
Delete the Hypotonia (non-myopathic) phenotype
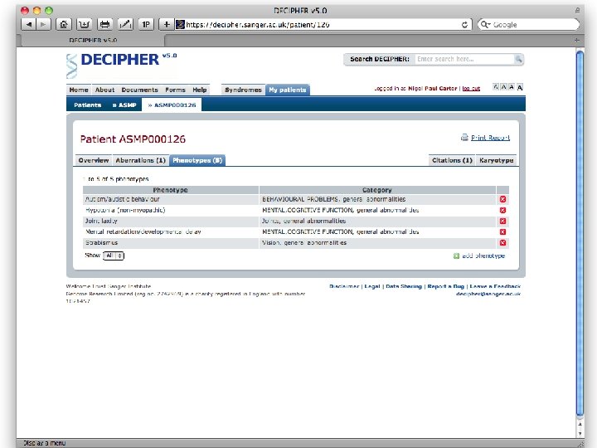pos(502,210)
